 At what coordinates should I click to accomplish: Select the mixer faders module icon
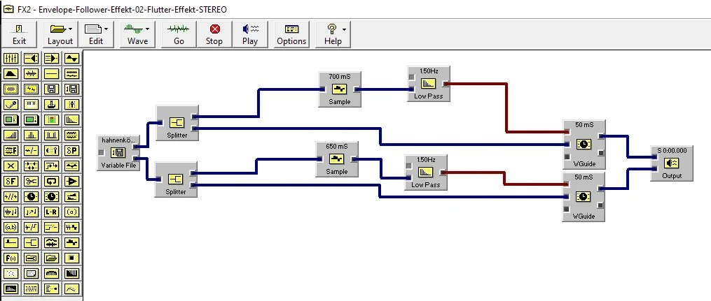[x=11, y=58]
